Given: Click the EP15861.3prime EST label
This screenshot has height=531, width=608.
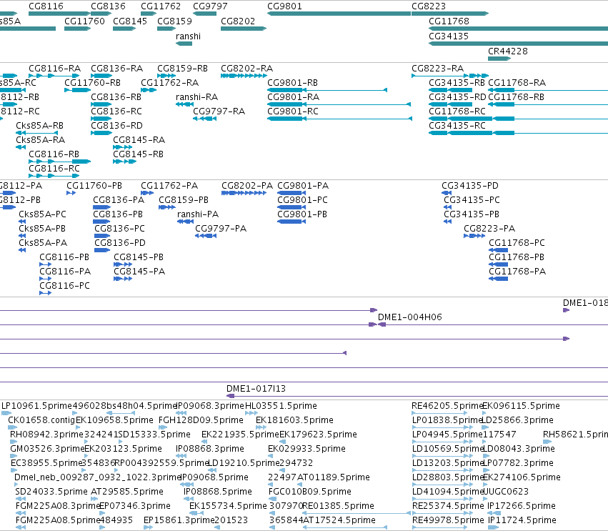Looking at the screenshot, I should [x=179, y=520].
